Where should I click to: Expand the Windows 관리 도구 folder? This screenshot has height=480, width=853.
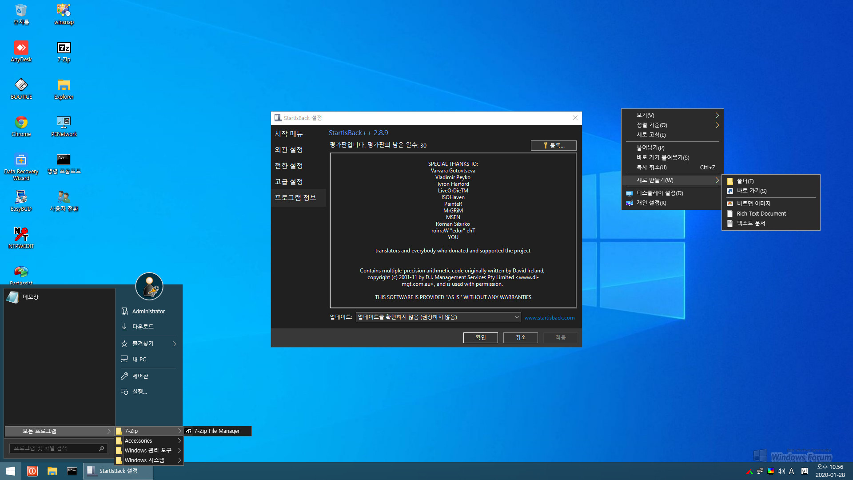[149, 451]
